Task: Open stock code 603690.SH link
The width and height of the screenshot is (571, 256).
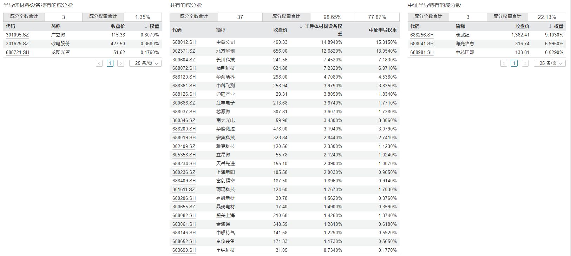Action: pyautogui.click(x=184, y=250)
